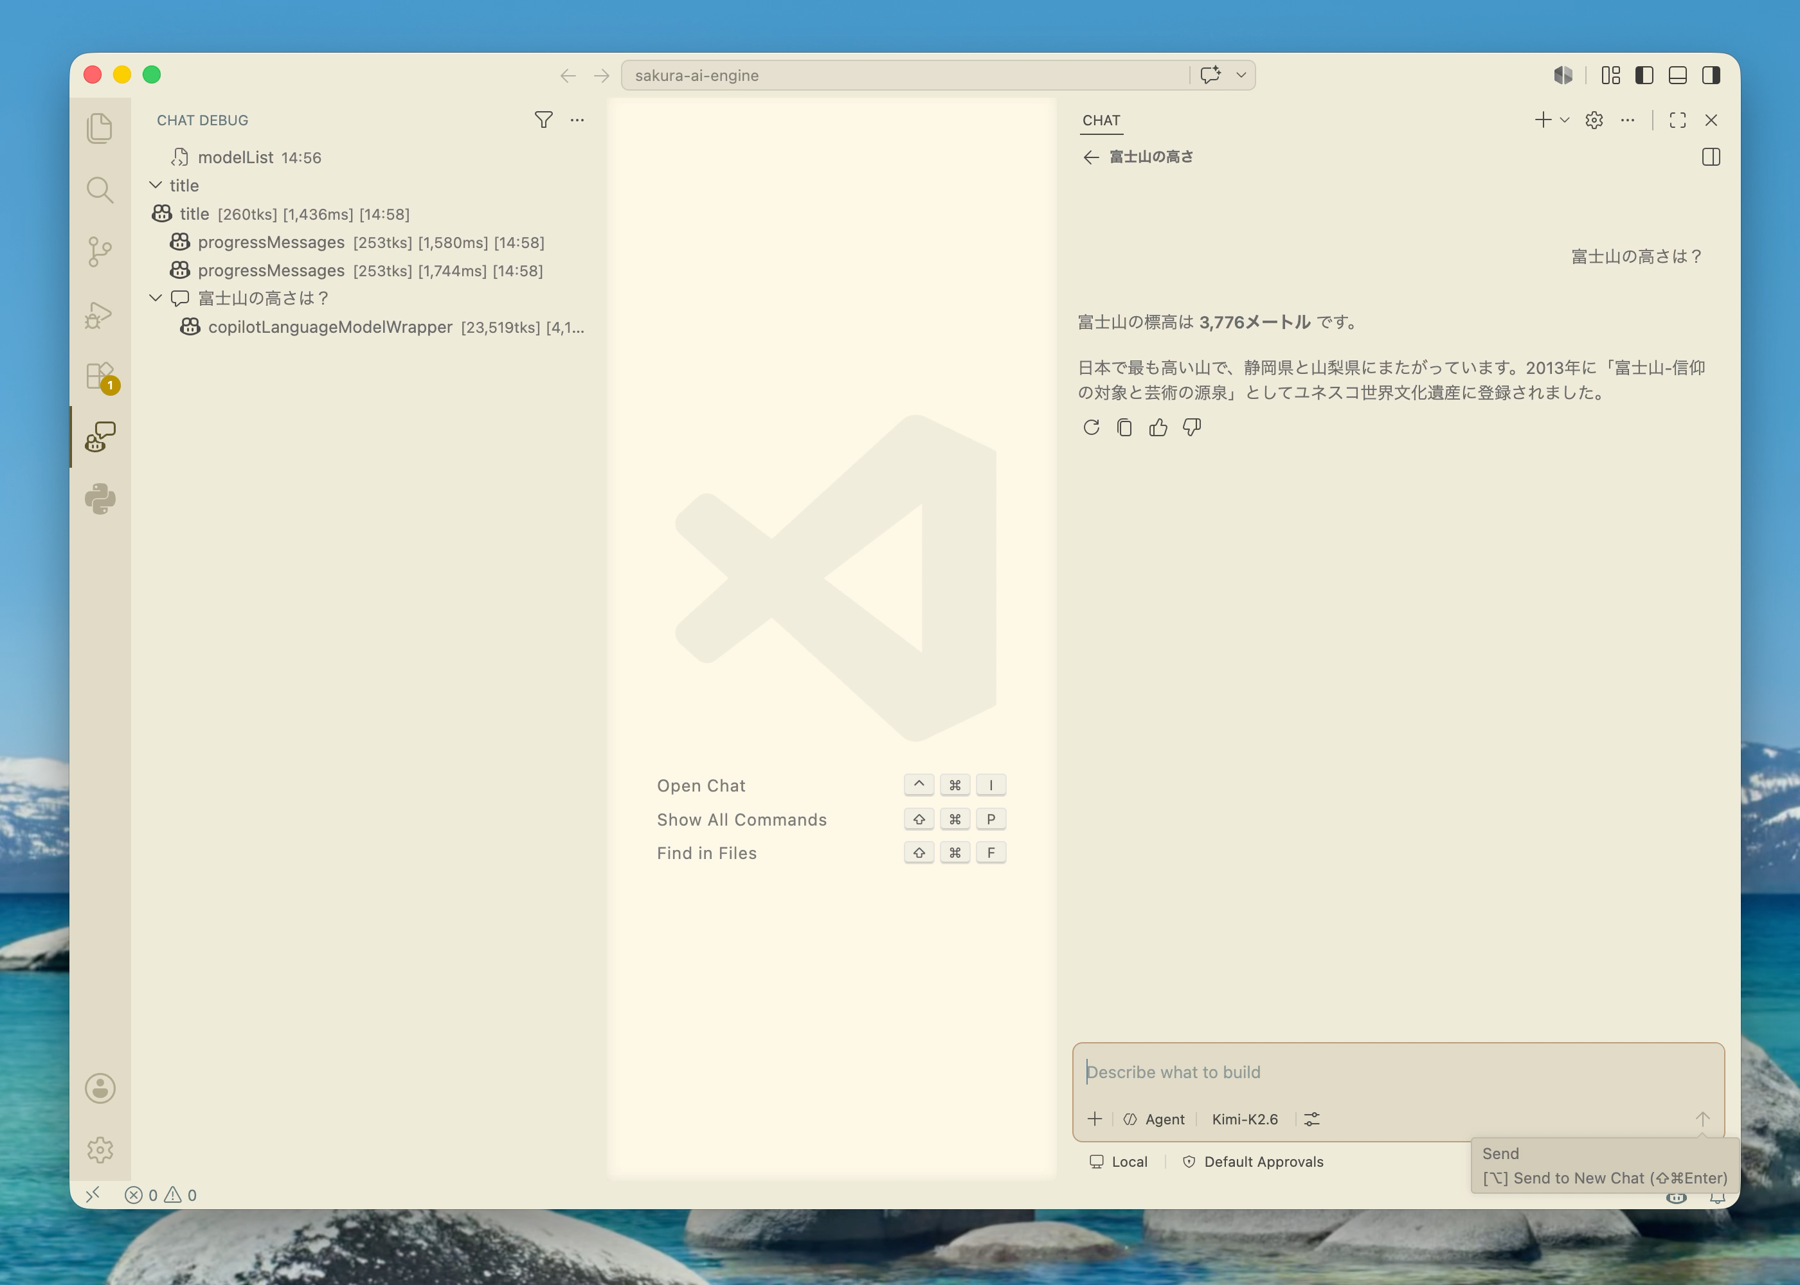The image size is (1800, 1285).
Task: Open Source Control view
Action: click(100, 252)
